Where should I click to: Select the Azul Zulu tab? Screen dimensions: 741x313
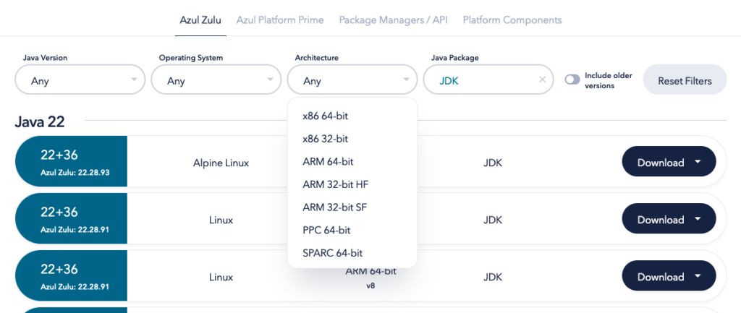click(200, 20)
